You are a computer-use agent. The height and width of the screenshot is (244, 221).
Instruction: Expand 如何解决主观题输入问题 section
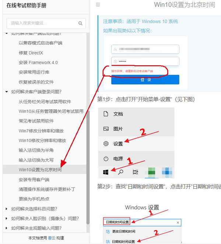pos(6,228)
